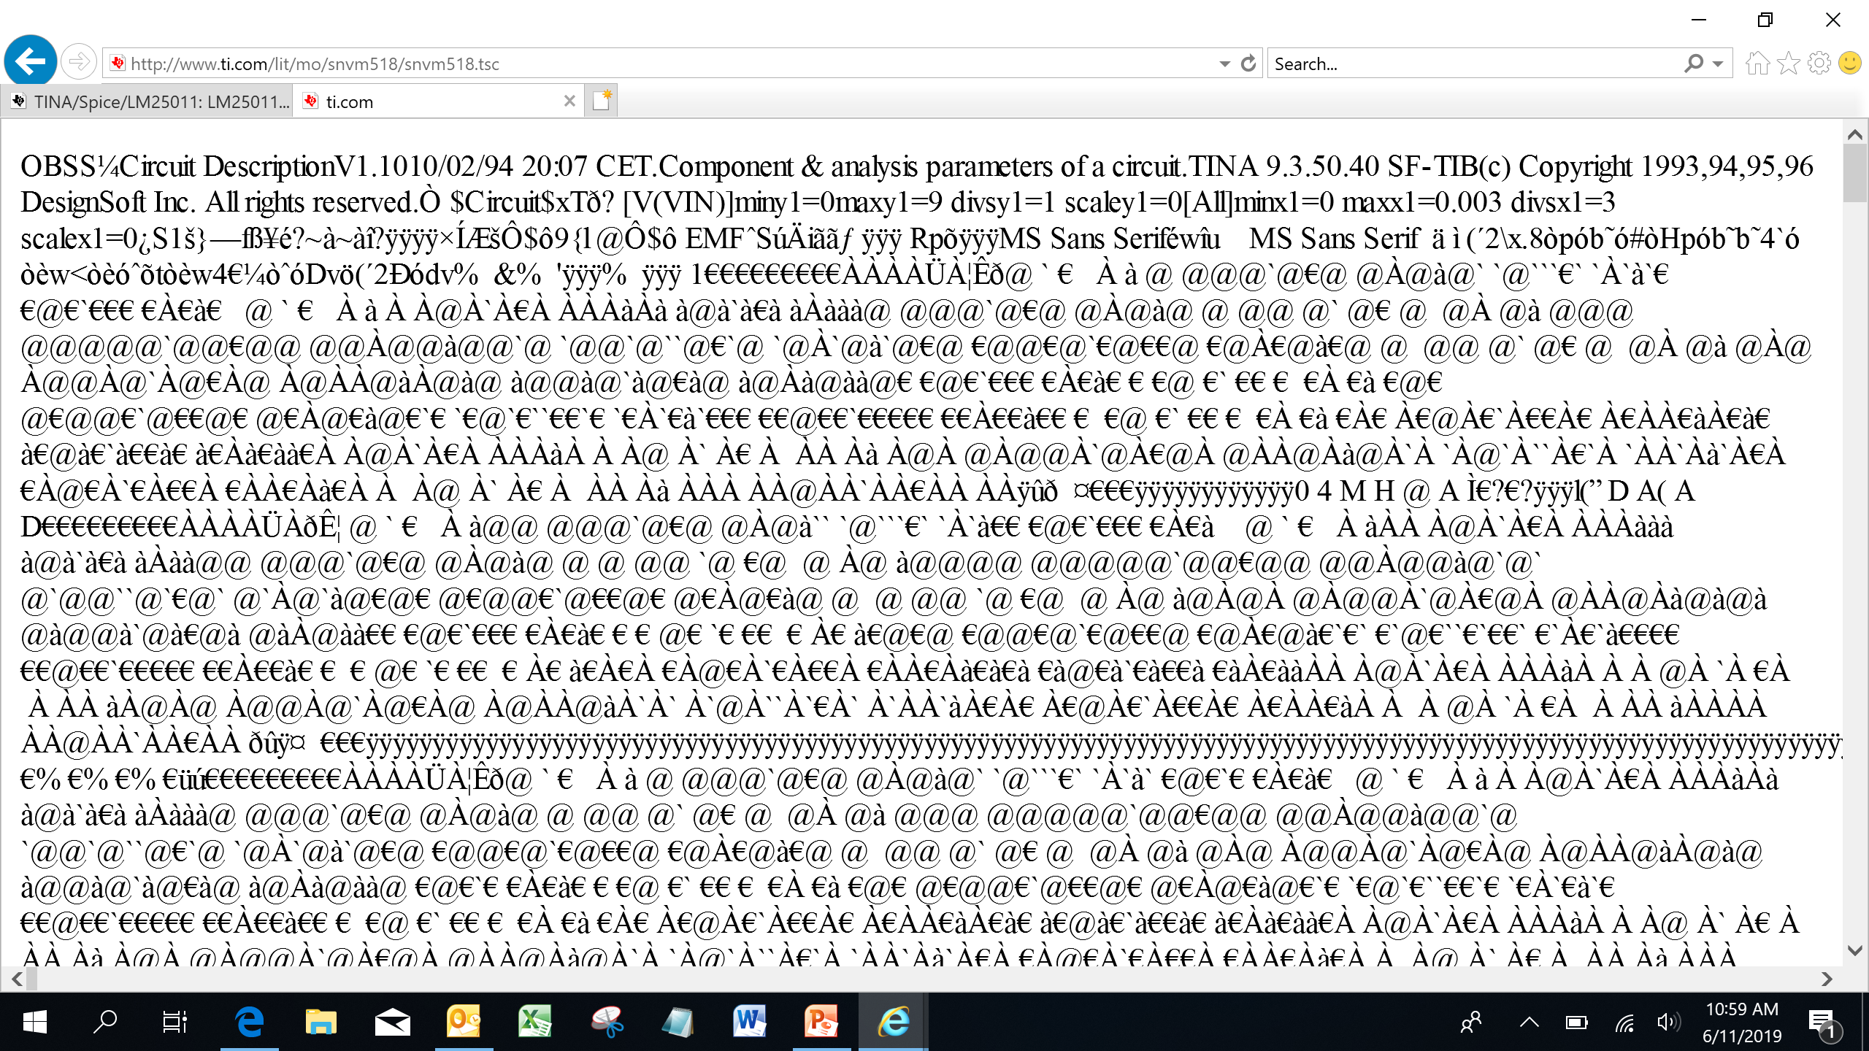The width and height of the screenshot is (1869, 1051).
Task: Click the Internet Explorer taskbar icon
Action: point(894,1022)
